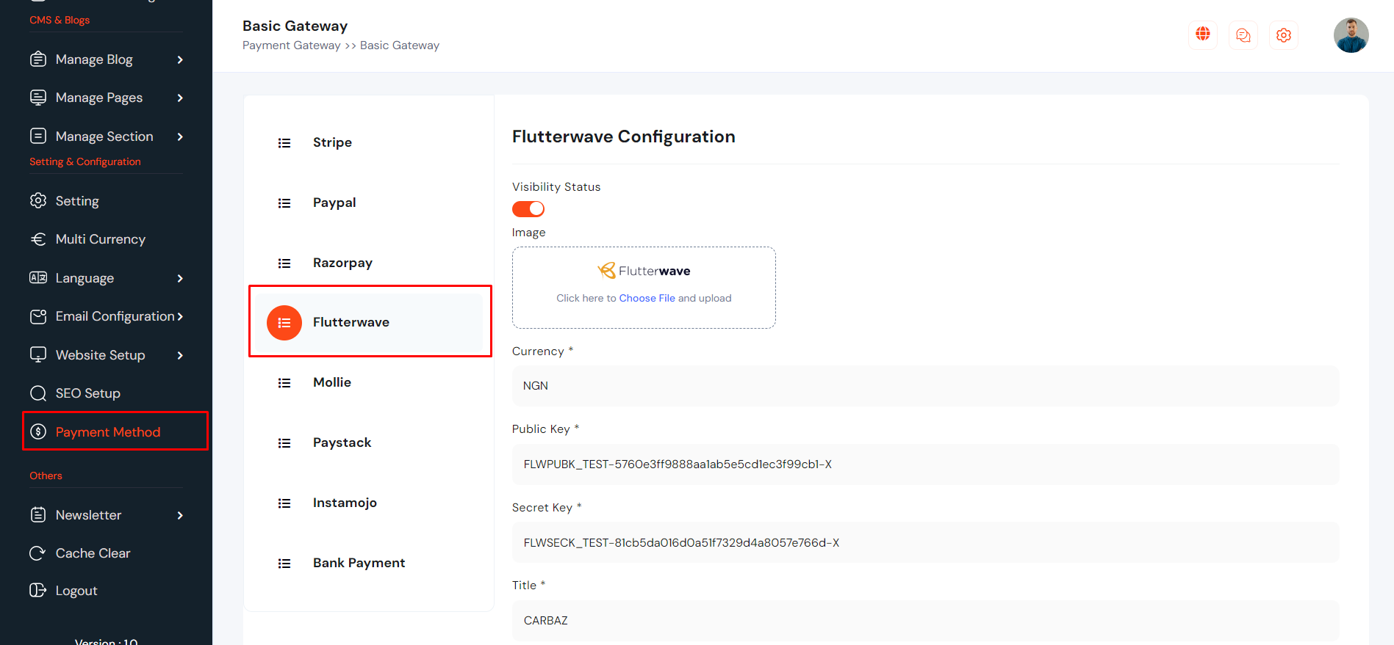The height and width of the screenshot is (645, 1394).
Task: Open the user profile avatar
Action: [1351, 35]
